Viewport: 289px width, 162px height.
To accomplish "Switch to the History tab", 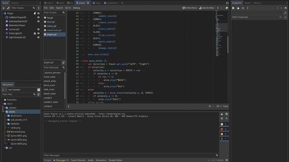I will 257,3.
